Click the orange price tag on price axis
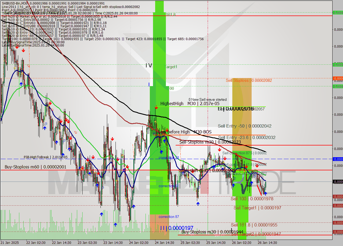Screen dimensions: 343x246 pyautogui.click(x=338, y=78)
